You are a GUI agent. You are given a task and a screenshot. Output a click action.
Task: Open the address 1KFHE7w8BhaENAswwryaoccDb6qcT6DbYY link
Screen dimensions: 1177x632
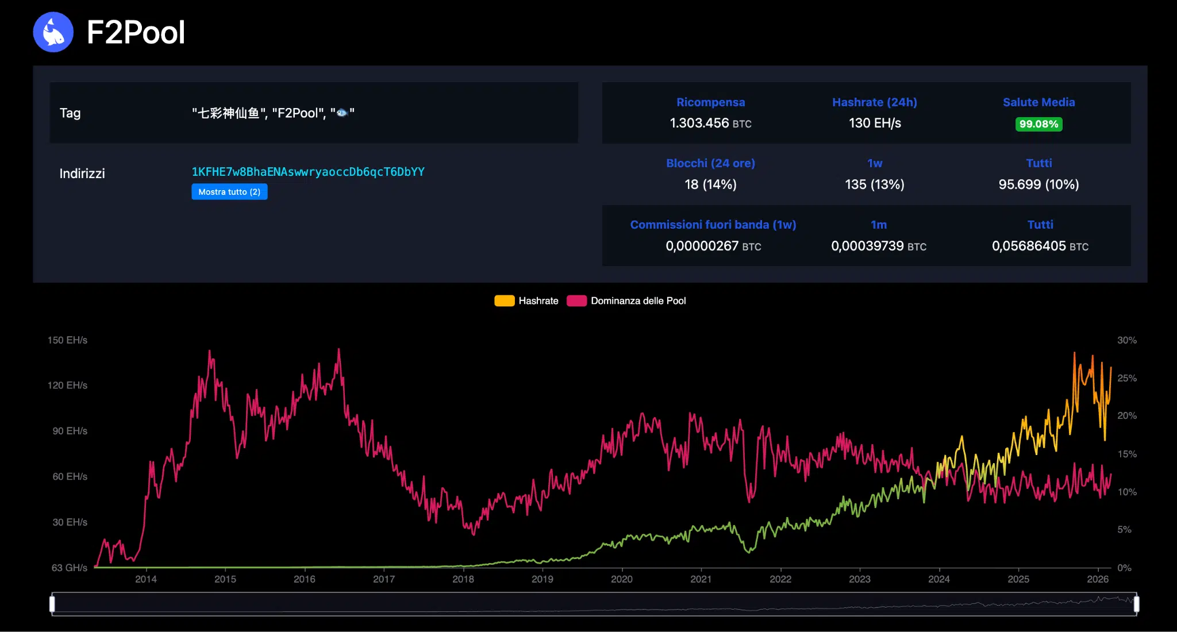[x=308, y=171]
